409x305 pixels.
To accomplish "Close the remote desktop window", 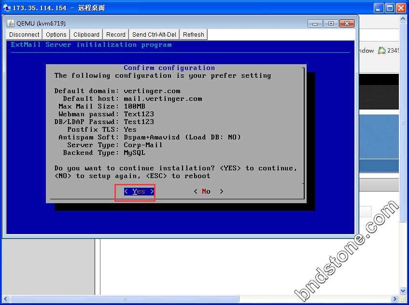I will click(x=401, y=8).
